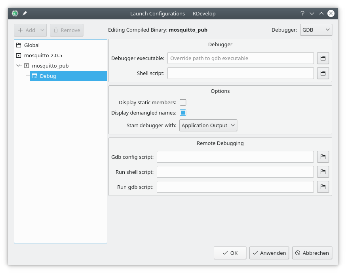Click the mosquitto_pub launch icon
Viewport: 346px width, 273px height.
27,66
